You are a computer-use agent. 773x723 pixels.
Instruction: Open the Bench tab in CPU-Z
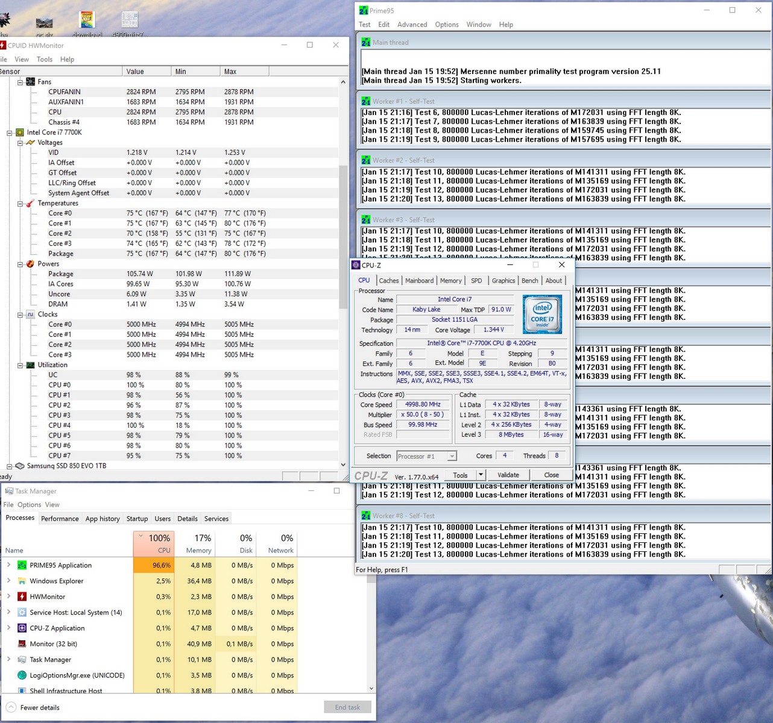tap(529, 281)
